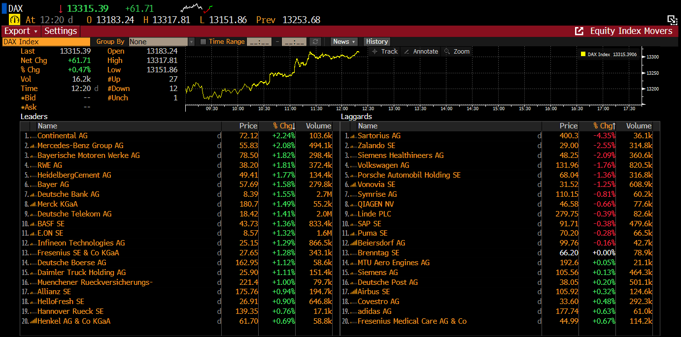Click the bar chart icon beside Beiersdorf AG
The height and width of the screenshot is (337, 681).
tap(353, 243)
